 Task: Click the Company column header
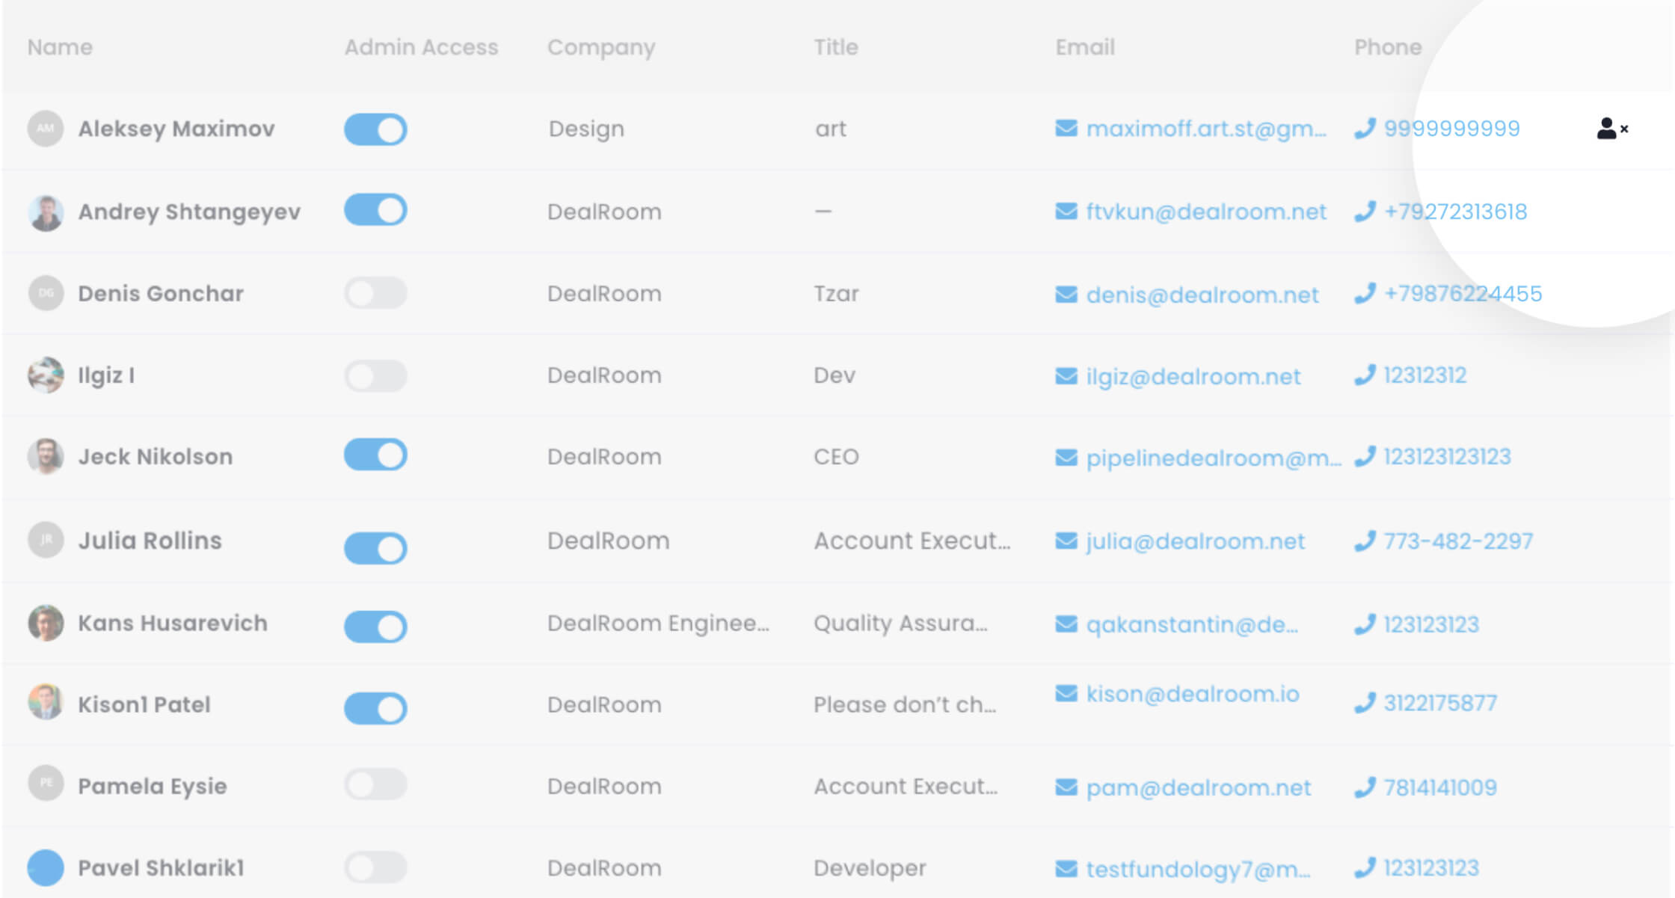pyautogui.click(x=600, y=47)
